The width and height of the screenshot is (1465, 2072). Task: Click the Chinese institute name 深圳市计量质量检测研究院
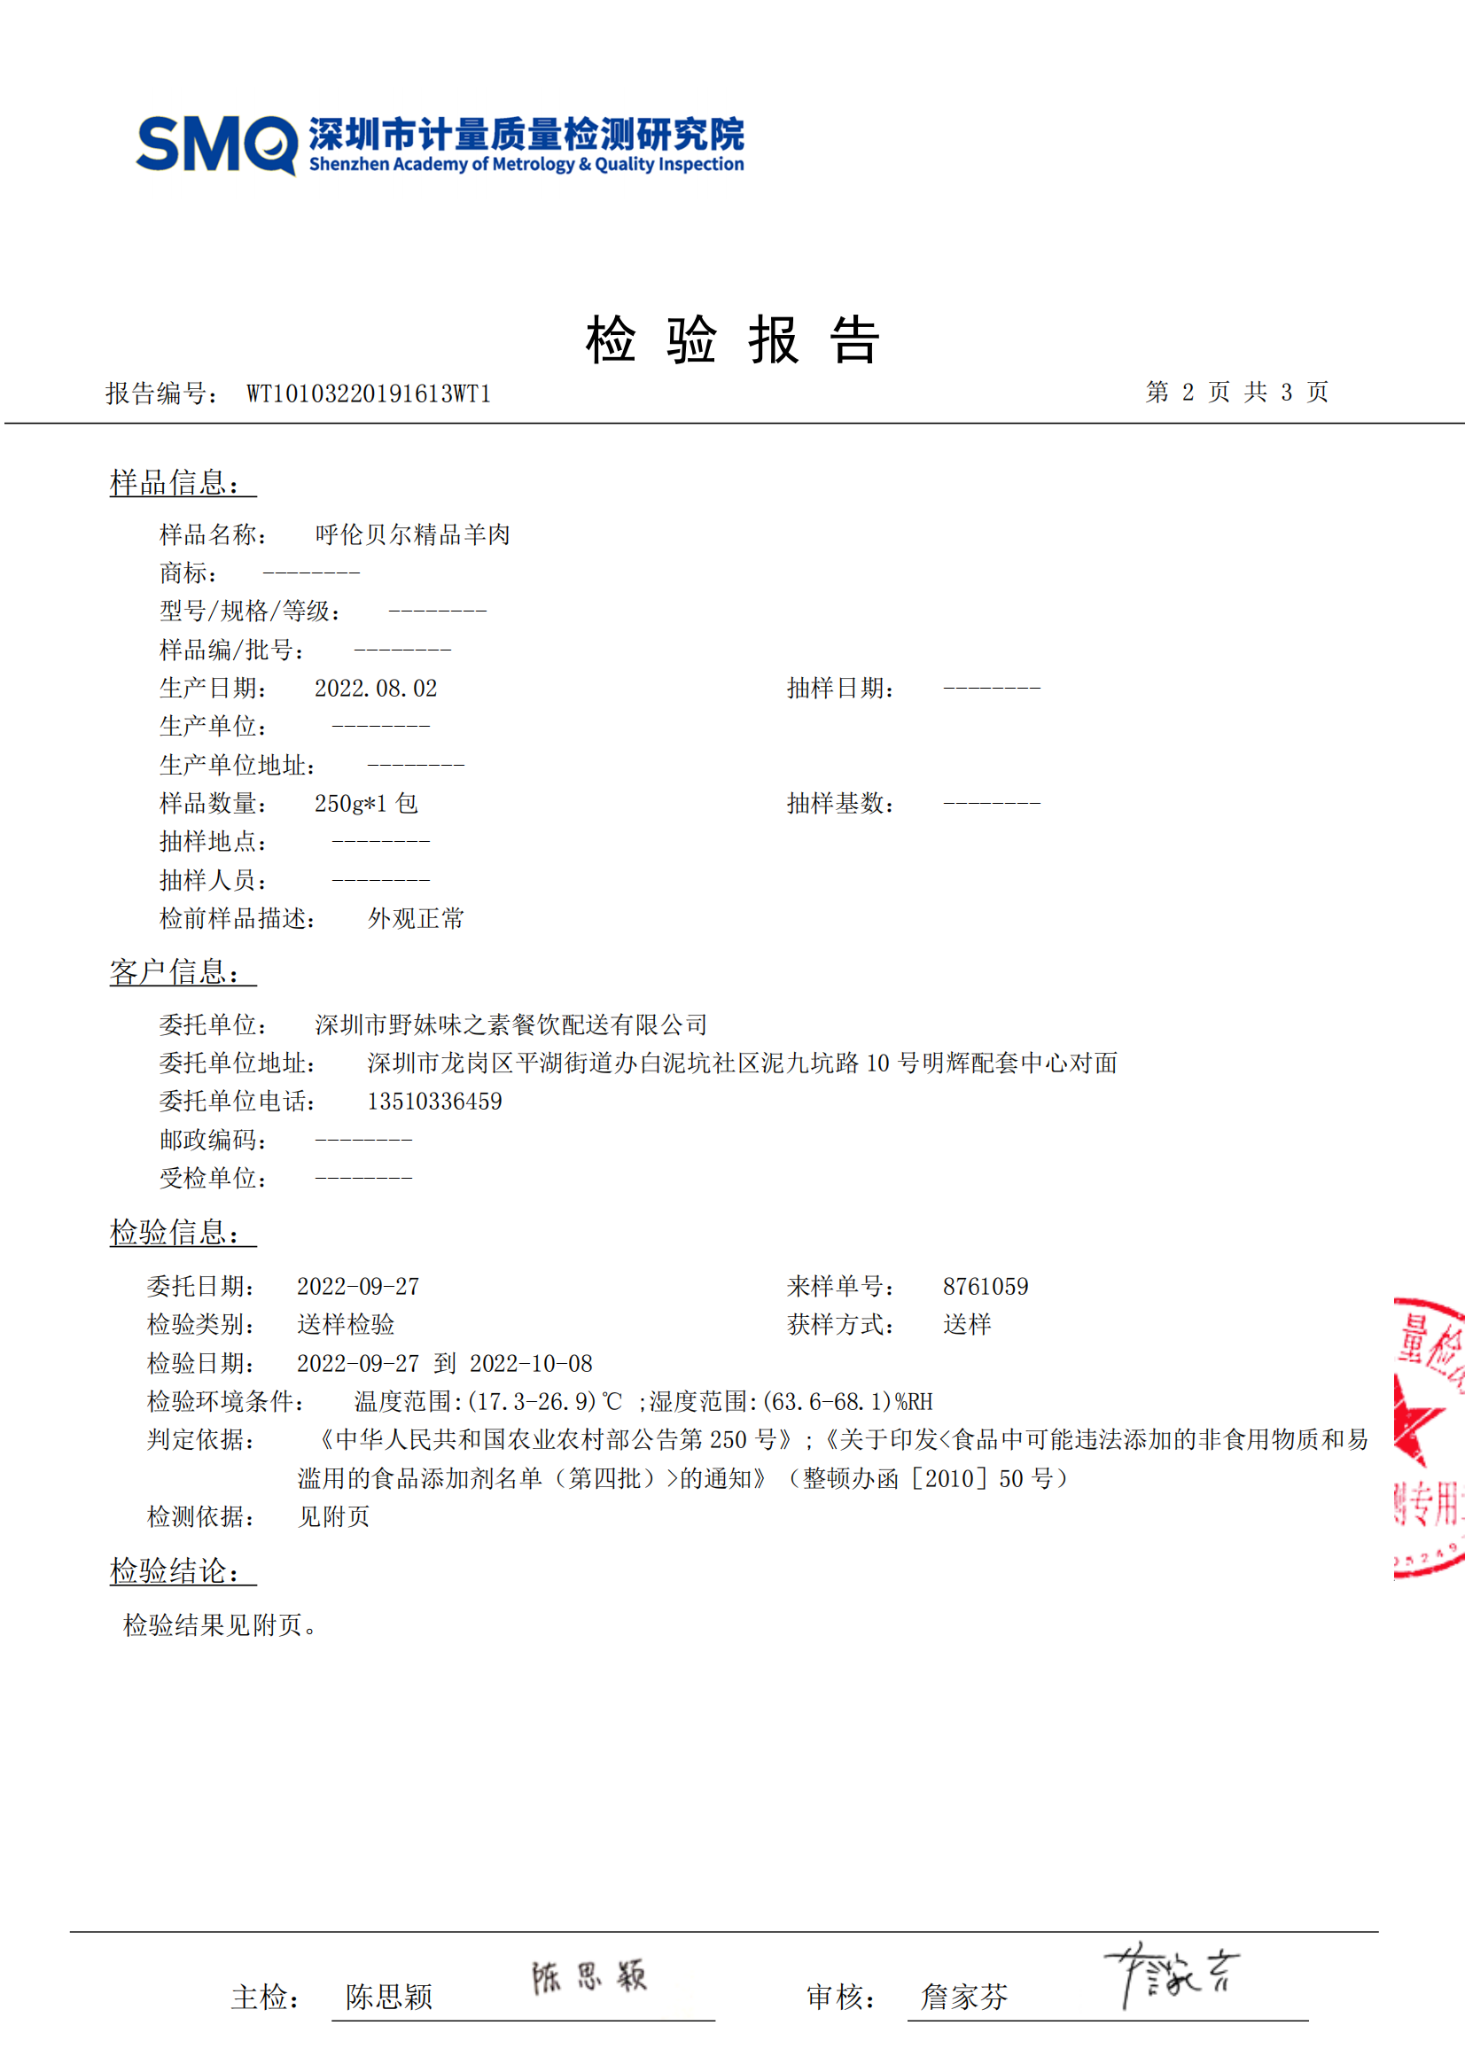(526, 135)
